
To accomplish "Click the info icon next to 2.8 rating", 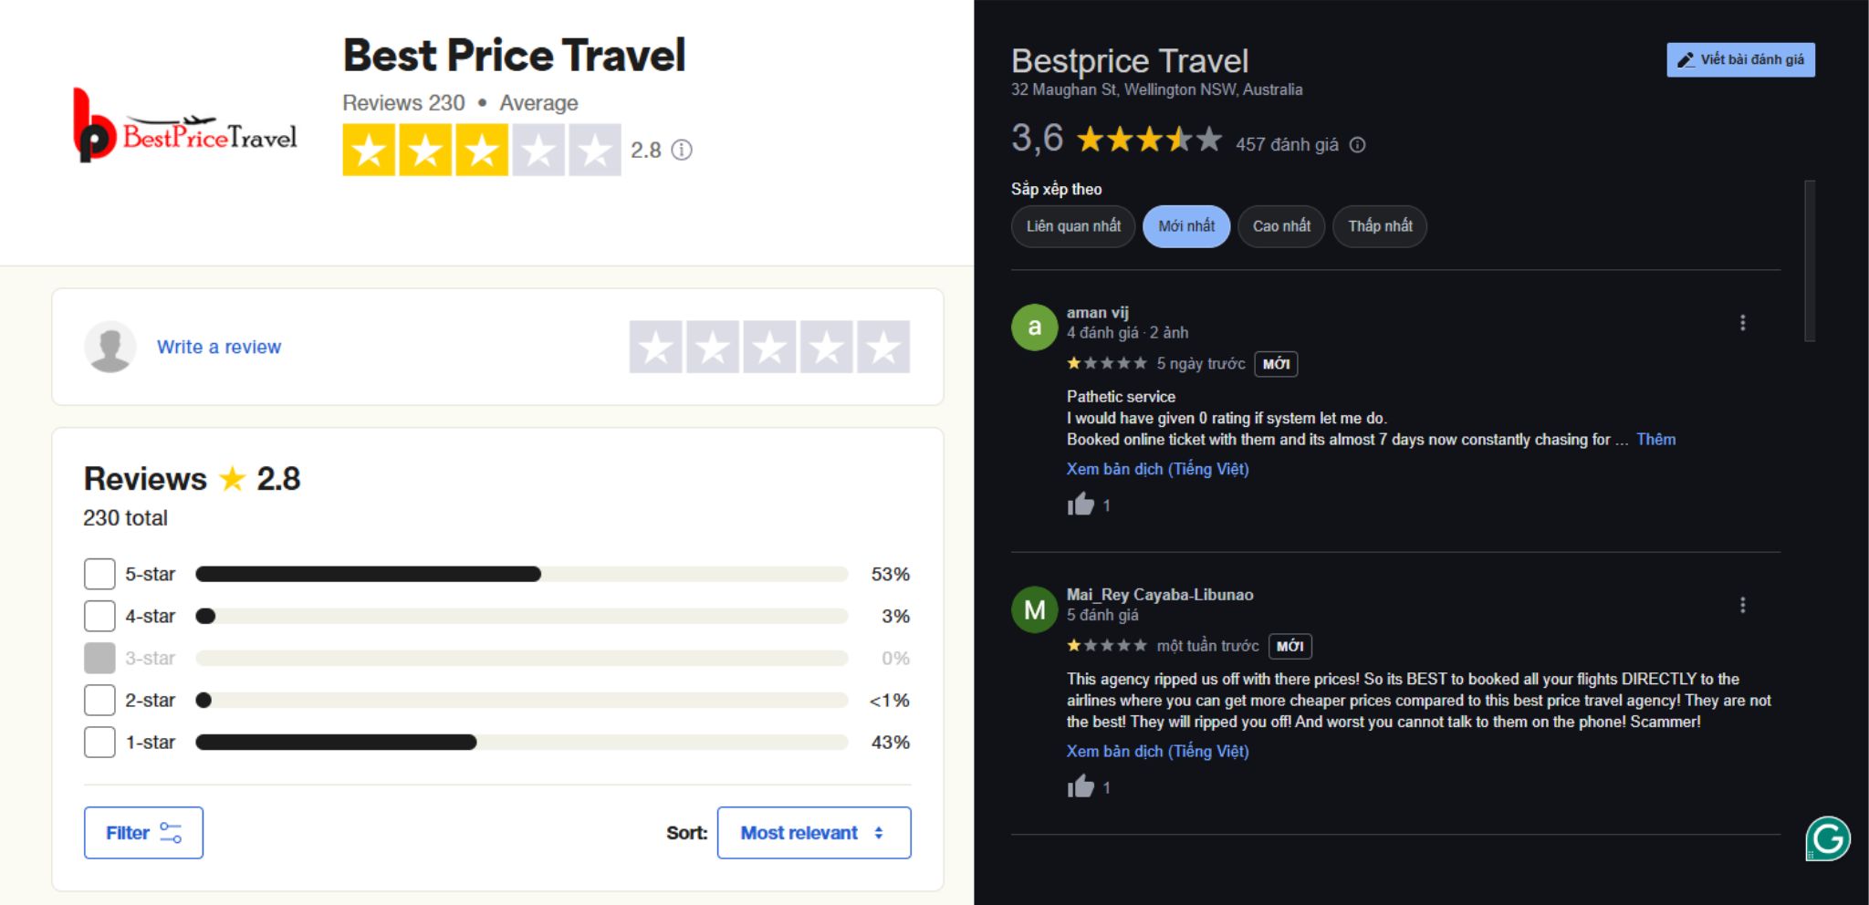I will tap(681, 150).
